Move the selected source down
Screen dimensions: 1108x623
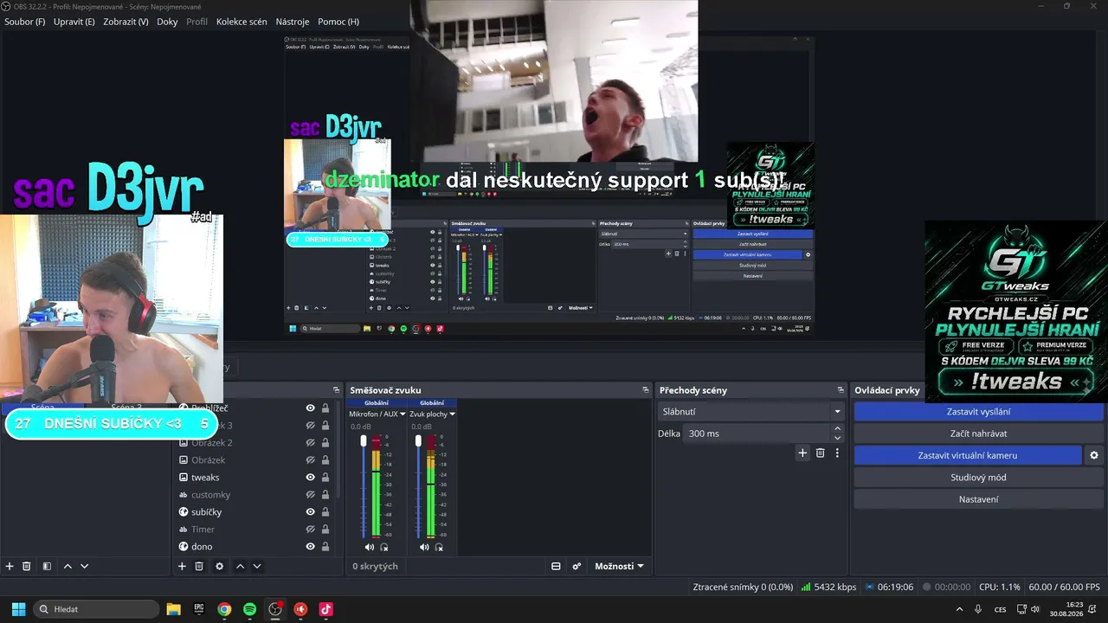(x=256, y=566)
